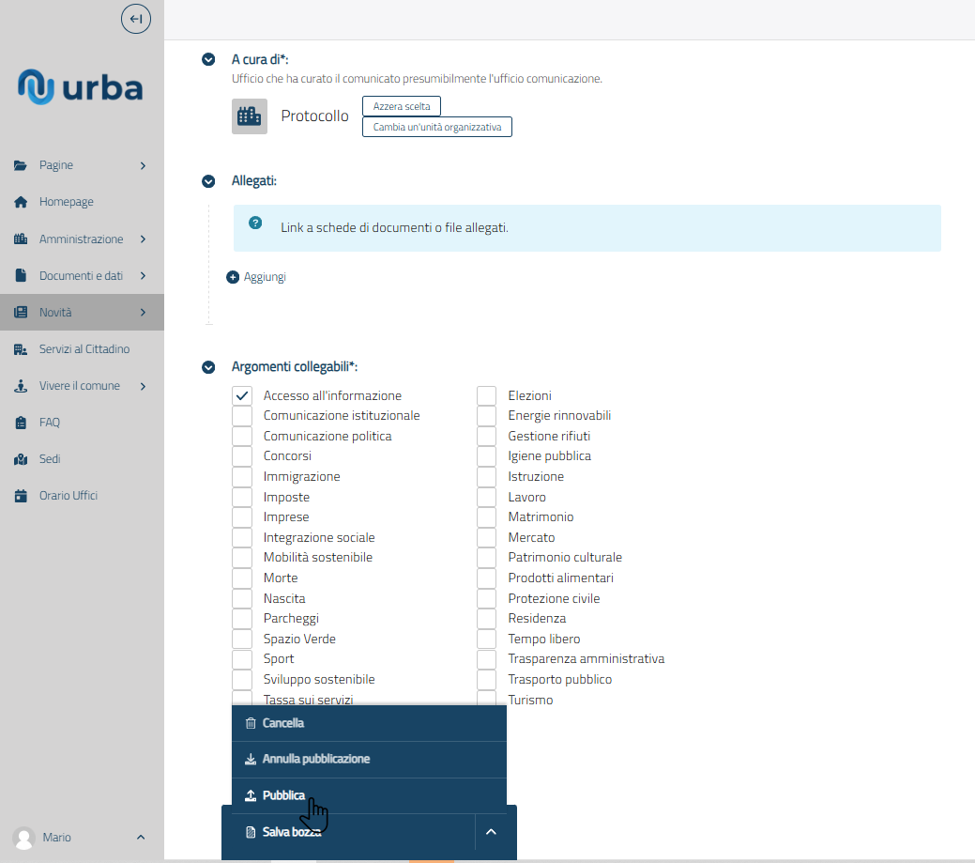Select Pubblica from the action menu

pyautogui.click(x=283, y=795)
